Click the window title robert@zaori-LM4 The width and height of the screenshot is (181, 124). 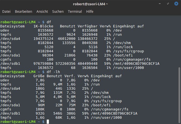coord(90,4)
